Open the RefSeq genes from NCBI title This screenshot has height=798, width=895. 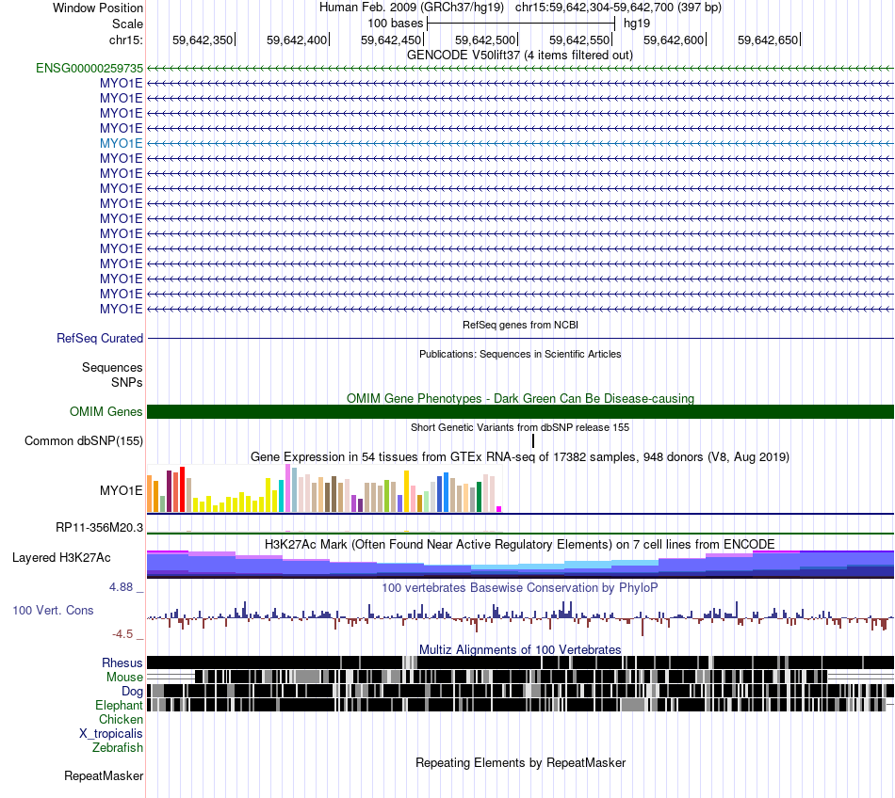520,325
